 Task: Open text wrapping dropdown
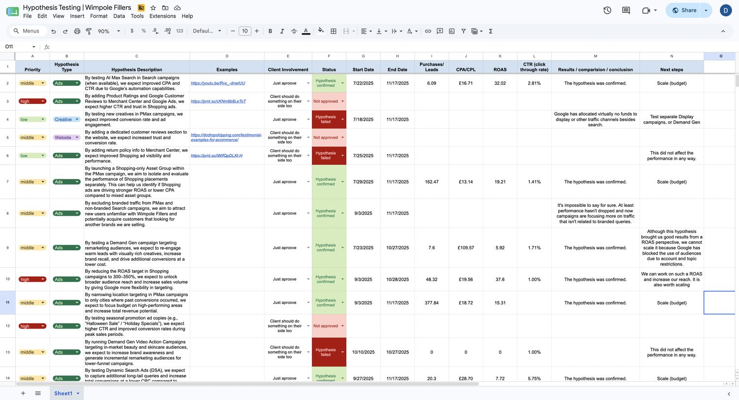(396, 31)
